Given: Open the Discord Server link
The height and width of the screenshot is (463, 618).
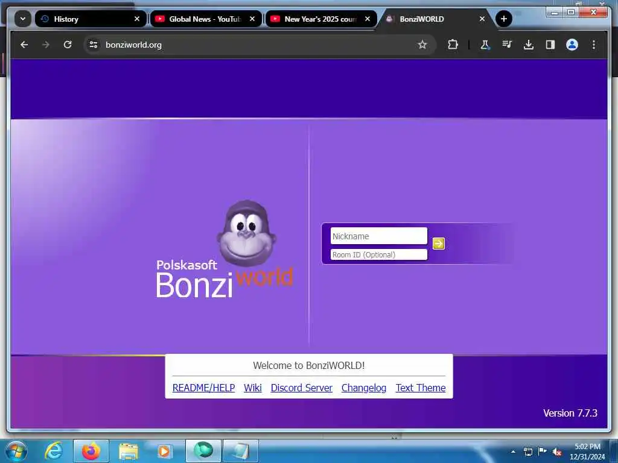Looking at the screenshot, I should [x=302, y=388].
